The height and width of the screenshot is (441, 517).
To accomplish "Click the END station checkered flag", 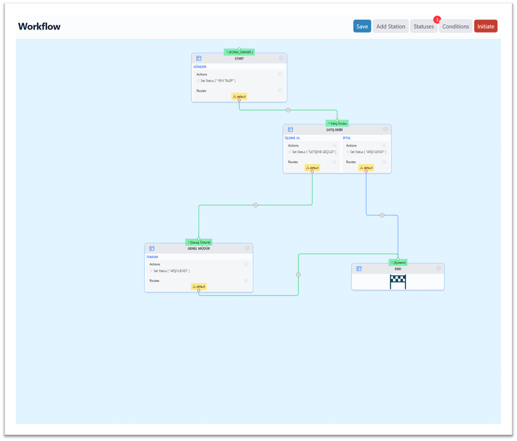I will [x=398, y=282].
